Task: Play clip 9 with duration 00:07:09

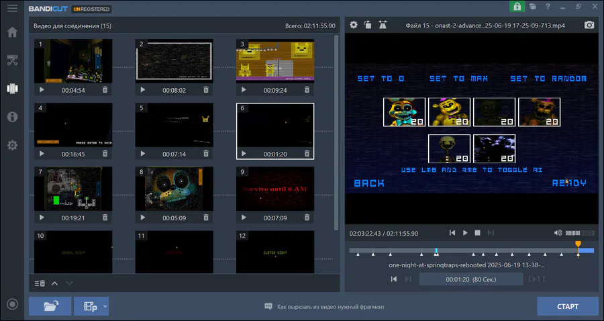Action: click(244, 218)
